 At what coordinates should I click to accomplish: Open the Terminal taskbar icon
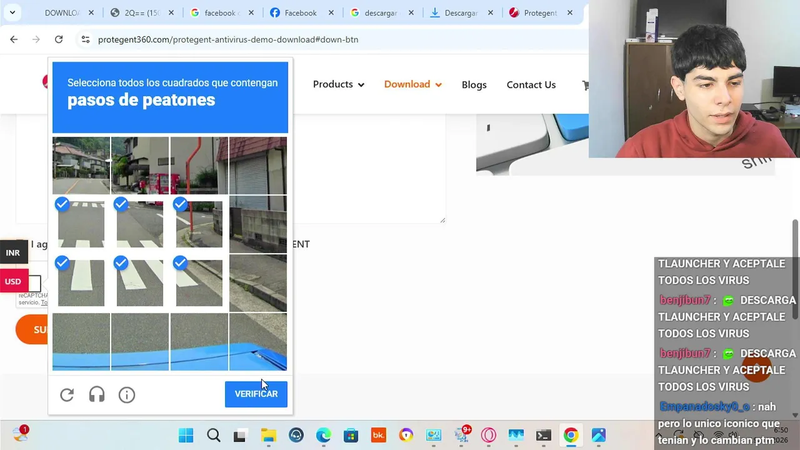[543, 435]
